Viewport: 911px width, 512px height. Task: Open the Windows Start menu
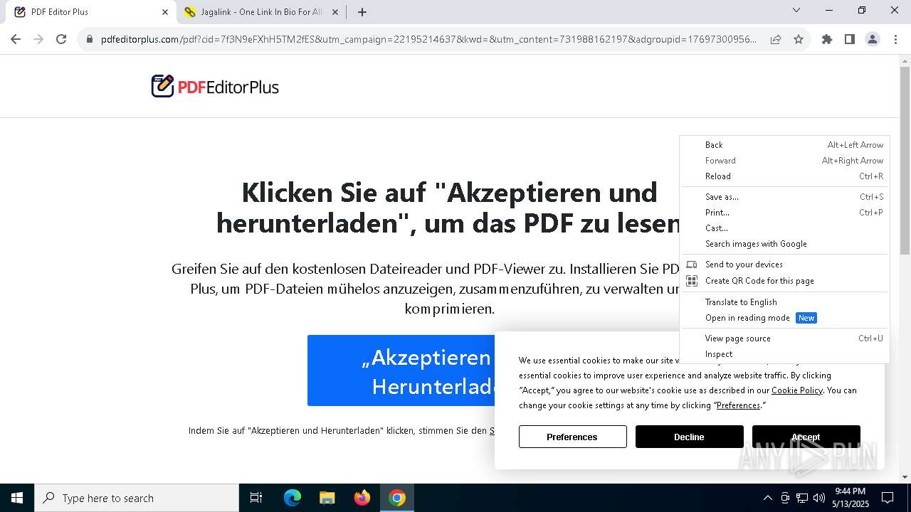click(17, 498)
